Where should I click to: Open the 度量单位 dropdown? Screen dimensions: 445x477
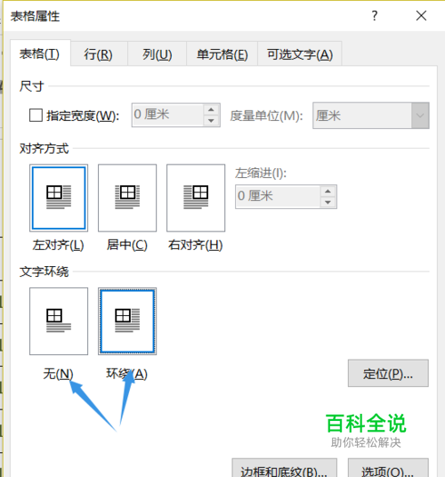tap(420, 116)
